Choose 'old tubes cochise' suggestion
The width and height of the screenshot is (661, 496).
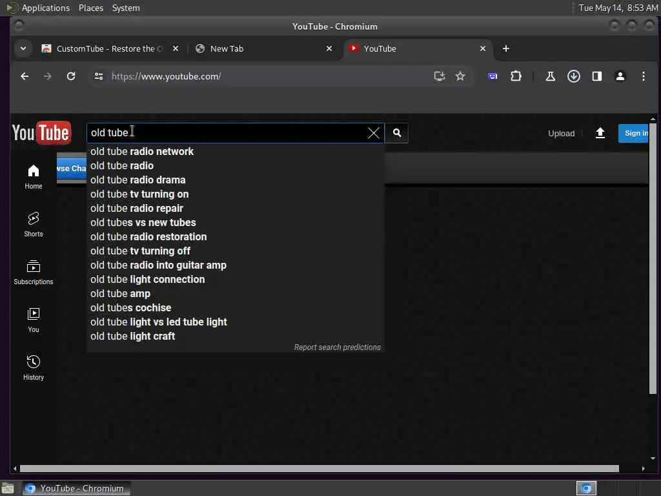[235, 308]
